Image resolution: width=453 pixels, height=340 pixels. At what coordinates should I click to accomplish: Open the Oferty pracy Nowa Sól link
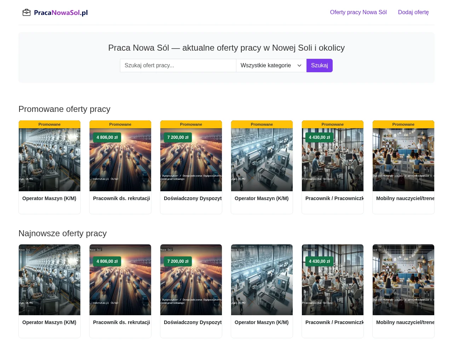358,12
